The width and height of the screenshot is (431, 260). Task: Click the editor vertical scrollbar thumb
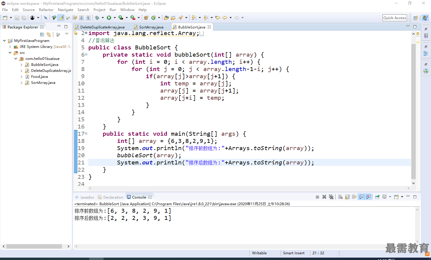point(414,111)
